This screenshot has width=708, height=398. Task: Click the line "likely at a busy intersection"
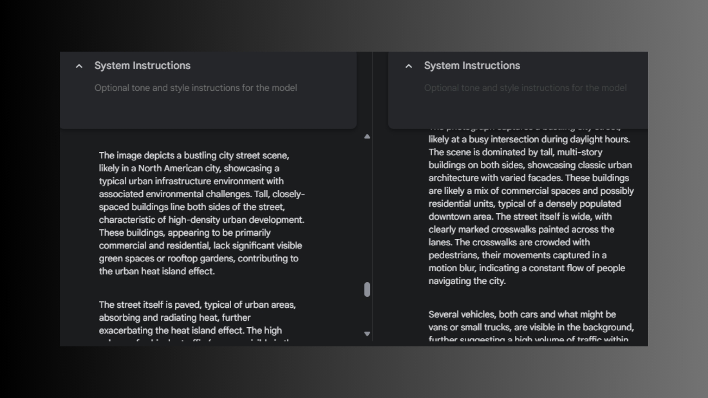click(529, 140)
